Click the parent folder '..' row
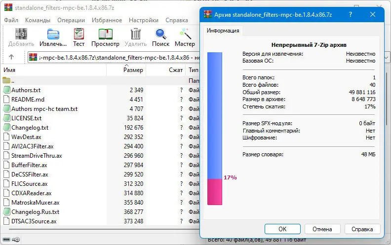Screen dimensions: 391x245 click(100, 81)
